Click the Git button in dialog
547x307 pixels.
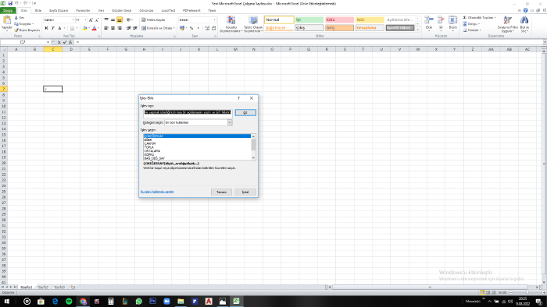245,112
